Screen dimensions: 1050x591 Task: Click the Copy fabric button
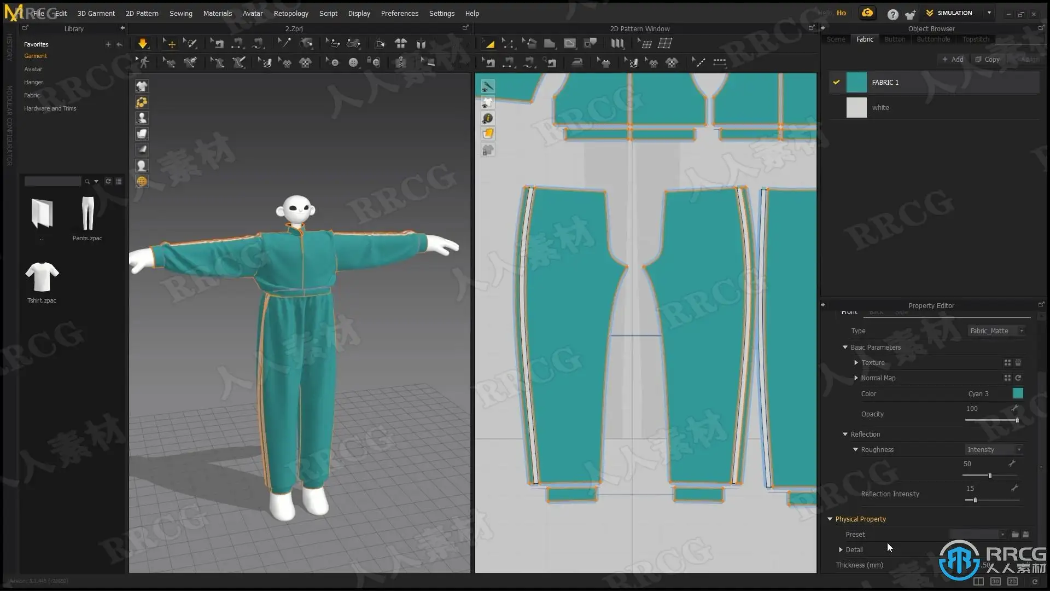(x=987, y=59)
